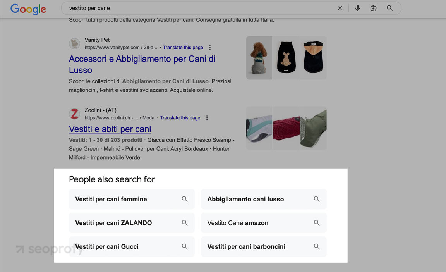Open Google Lens image search icon

(x=374, y=8)
